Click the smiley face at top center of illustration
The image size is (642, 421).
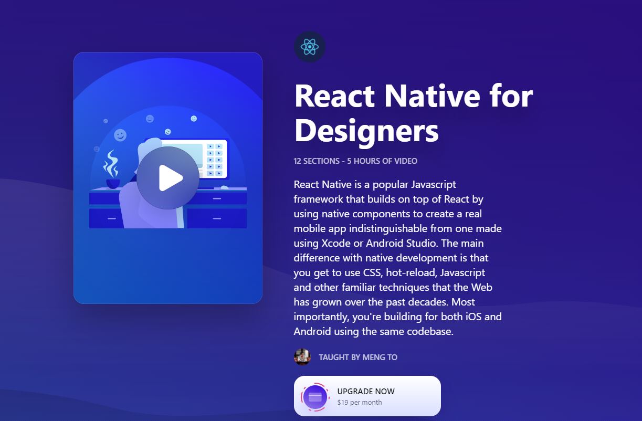tap(150, 119)
